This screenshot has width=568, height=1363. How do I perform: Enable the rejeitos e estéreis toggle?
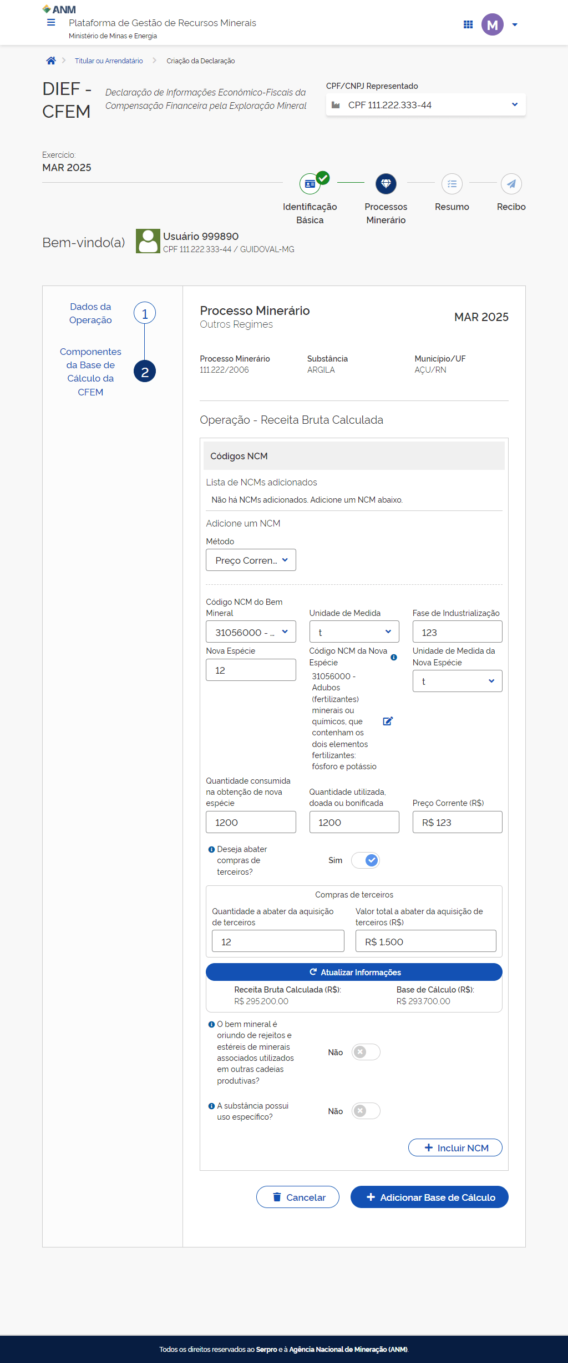coord(366,1052)
